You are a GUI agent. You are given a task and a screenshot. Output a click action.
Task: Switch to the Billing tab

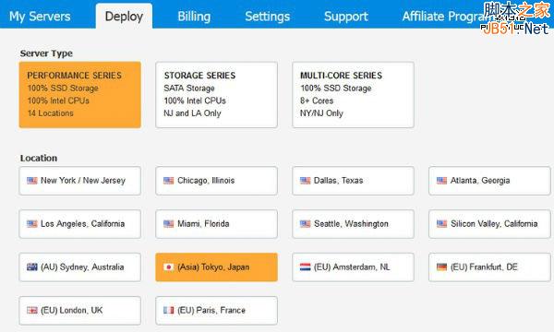[x=194, y=17]
